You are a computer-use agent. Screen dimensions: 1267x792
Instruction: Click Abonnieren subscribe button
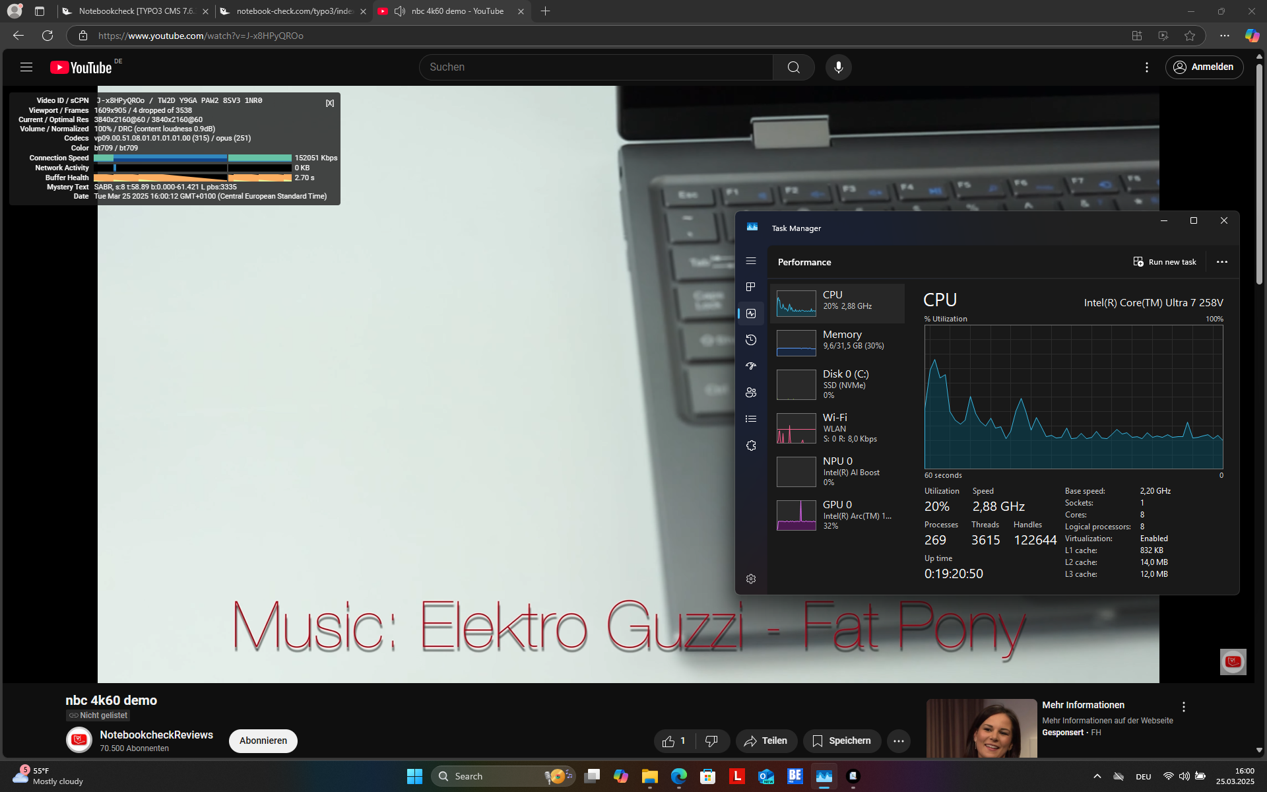[263, 741]
